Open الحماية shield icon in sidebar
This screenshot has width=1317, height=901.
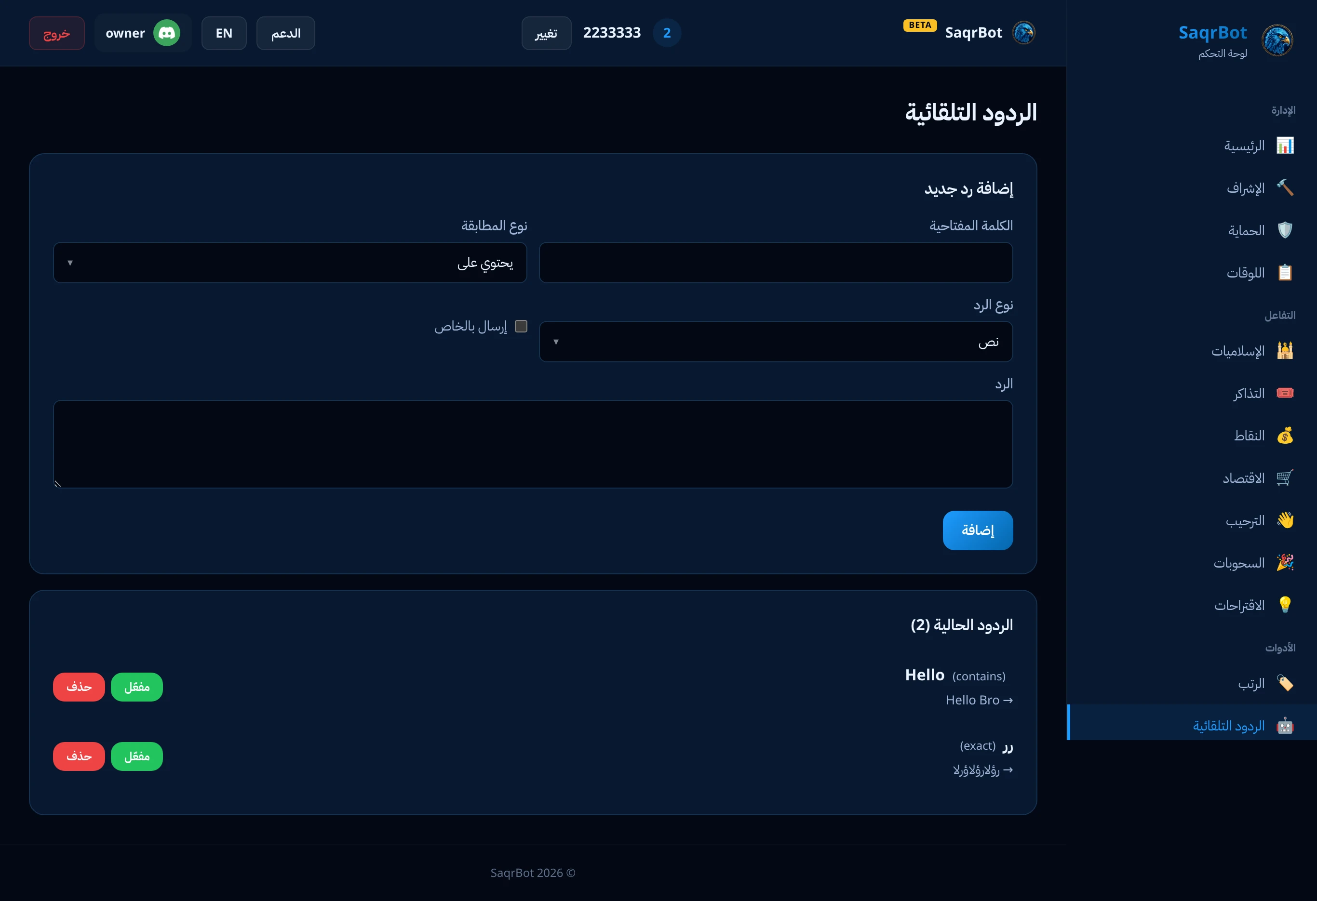click(x=1284, y=230)
